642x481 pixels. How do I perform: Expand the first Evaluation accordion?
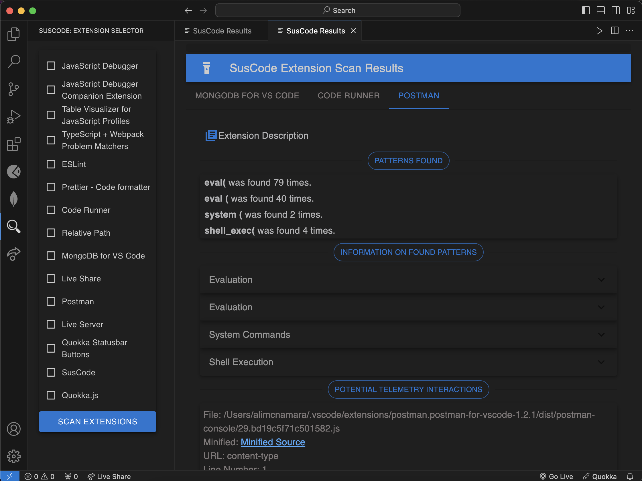coord(408,280)
